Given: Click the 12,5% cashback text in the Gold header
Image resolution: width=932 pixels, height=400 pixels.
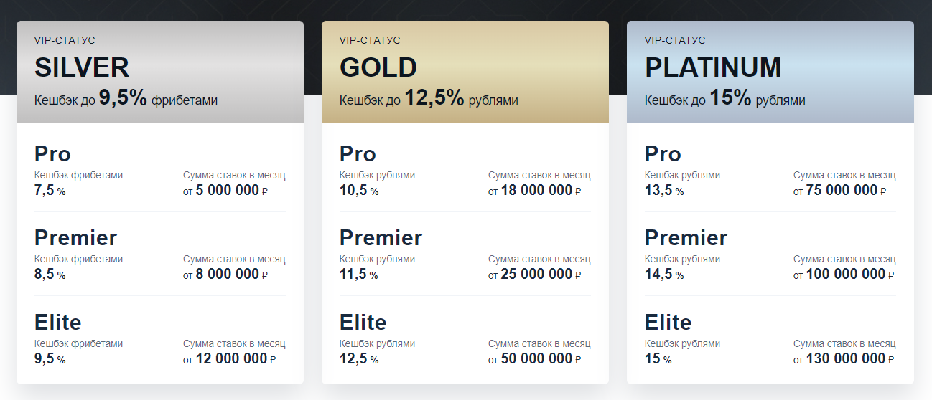Looking at the screenshot, I should pos(434,98).
